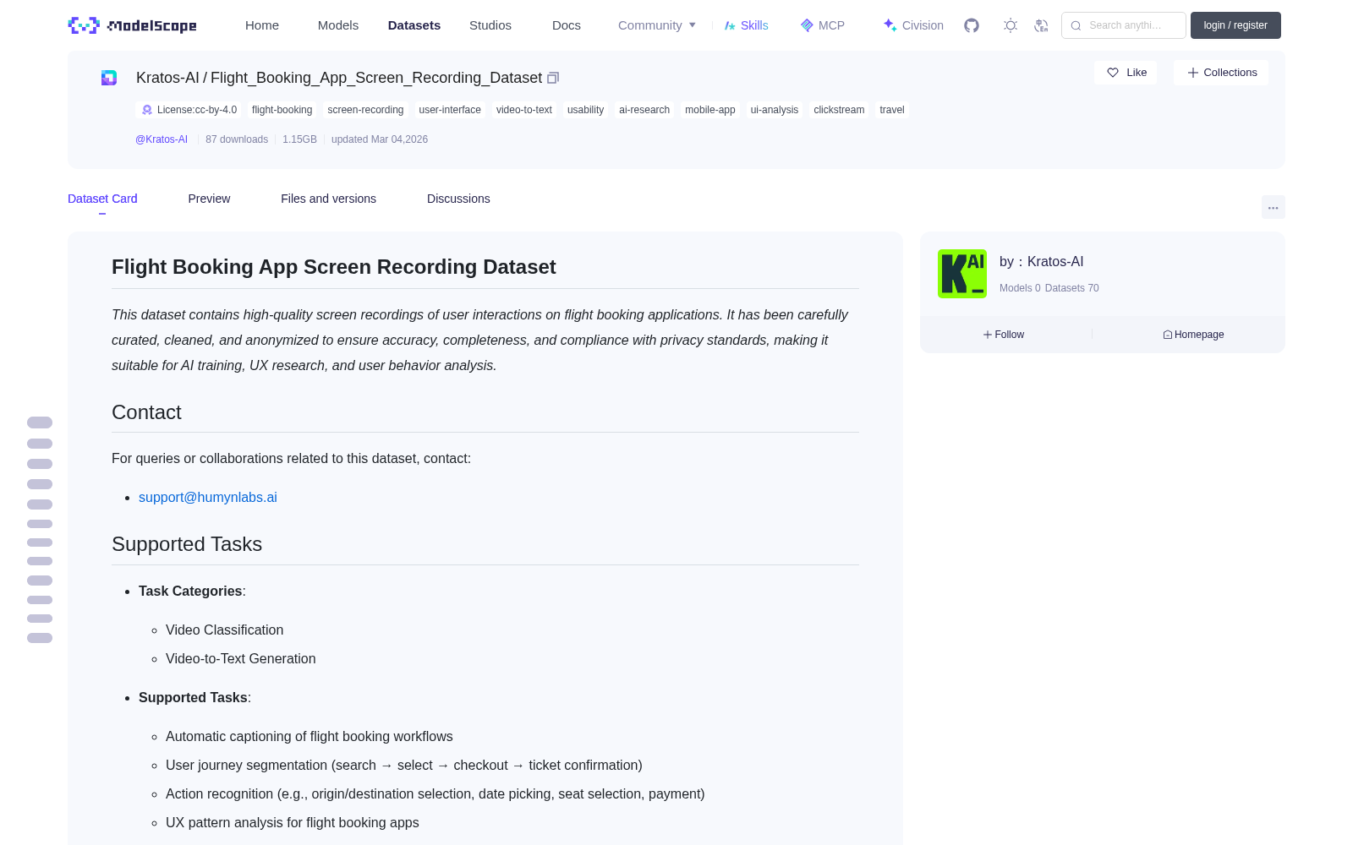This screenshot has width=1353, height=845.
Task: Open the support@humynlabs.ai email link
Action: (208, 498)
